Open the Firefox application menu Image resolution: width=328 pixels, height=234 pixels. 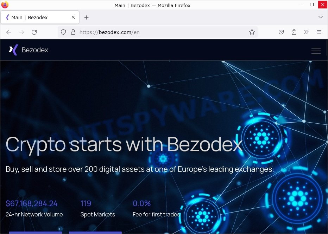pyautogui.click(x=319, y=32)
